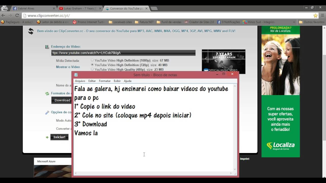Click the 7 Years video thumbnail
326x183 pixels.
coord(224,62)
